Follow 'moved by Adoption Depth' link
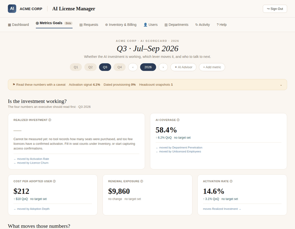The width and height of the screenshot is (295, 229). coord(32,209)
